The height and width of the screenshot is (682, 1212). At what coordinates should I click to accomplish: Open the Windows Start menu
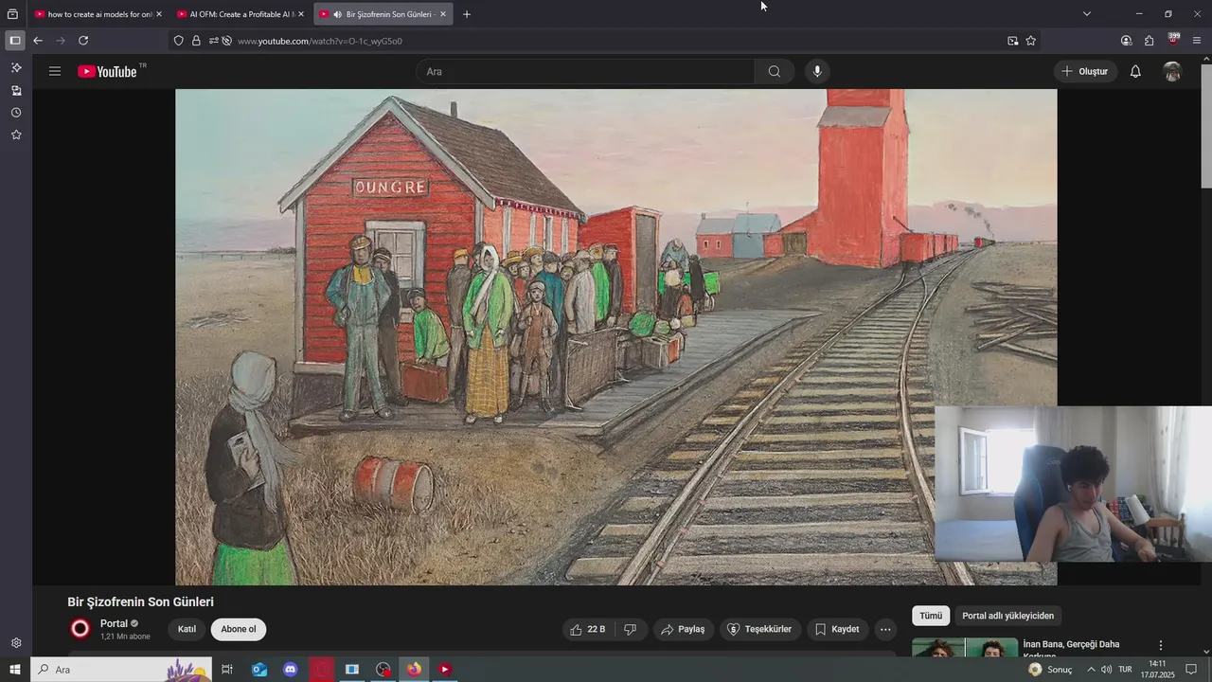coord(15,669)
